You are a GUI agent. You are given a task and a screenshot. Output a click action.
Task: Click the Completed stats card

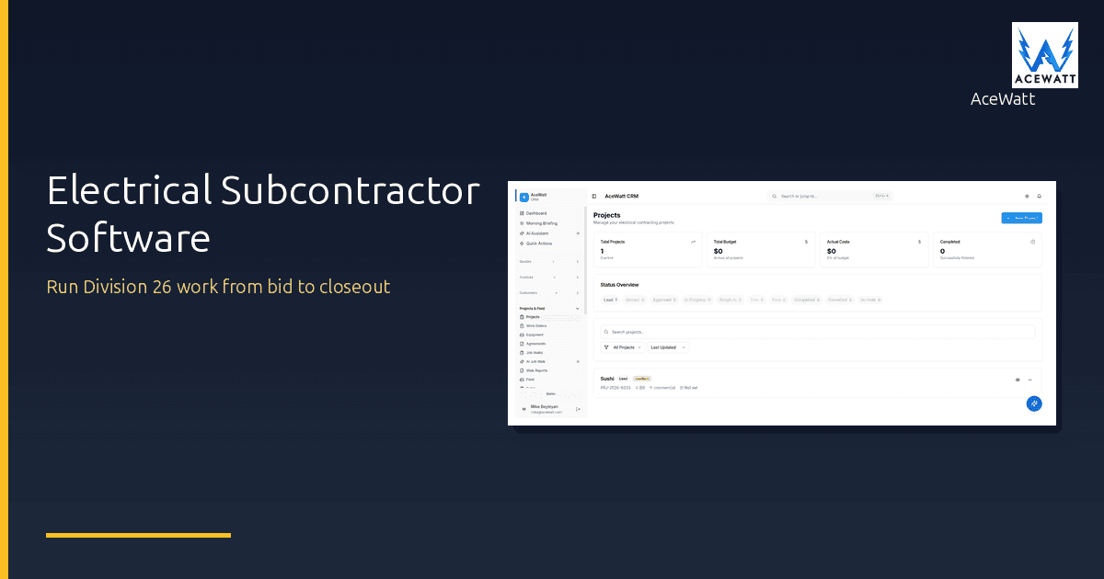[988, 250]
